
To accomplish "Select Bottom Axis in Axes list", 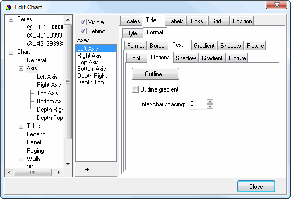I will [x=92, y=69].
